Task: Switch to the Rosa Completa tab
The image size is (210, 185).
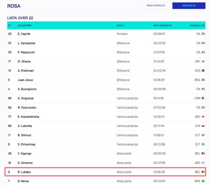Action: pos(156,5)
